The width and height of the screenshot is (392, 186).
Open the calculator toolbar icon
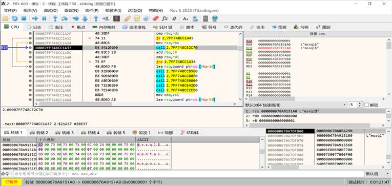pos(205,18)
